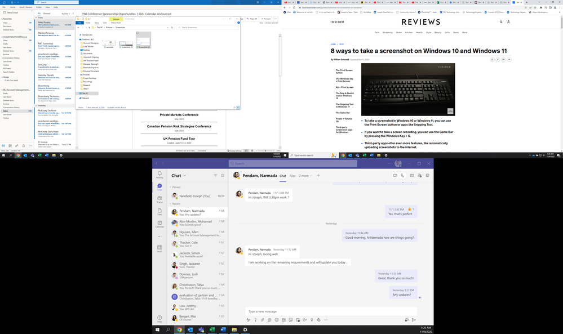Start a video call with Pendam, Narmada

(394, 175)
